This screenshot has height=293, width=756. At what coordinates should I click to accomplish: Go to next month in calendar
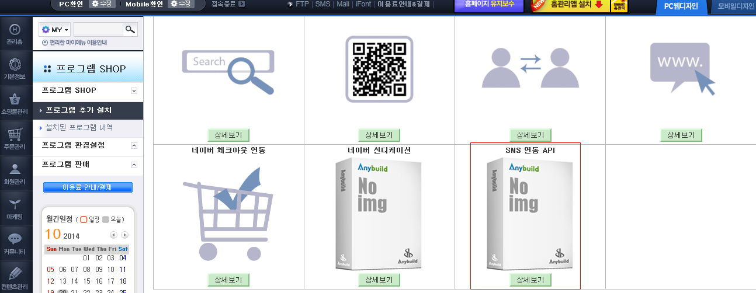124,235
